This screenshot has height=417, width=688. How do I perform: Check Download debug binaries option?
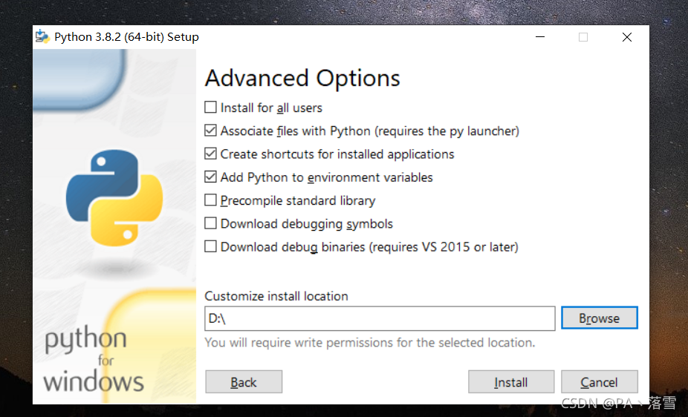210,246
